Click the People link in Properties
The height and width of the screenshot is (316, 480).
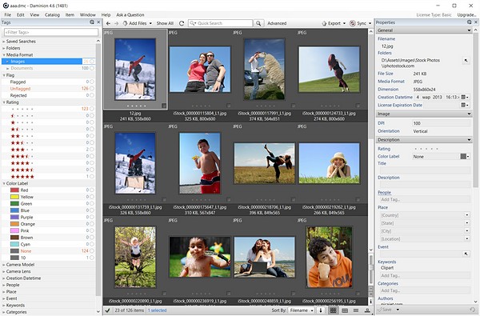tap(384, 193)
